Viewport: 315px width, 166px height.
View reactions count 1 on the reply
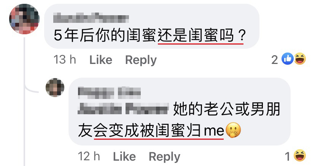point(288,156)
